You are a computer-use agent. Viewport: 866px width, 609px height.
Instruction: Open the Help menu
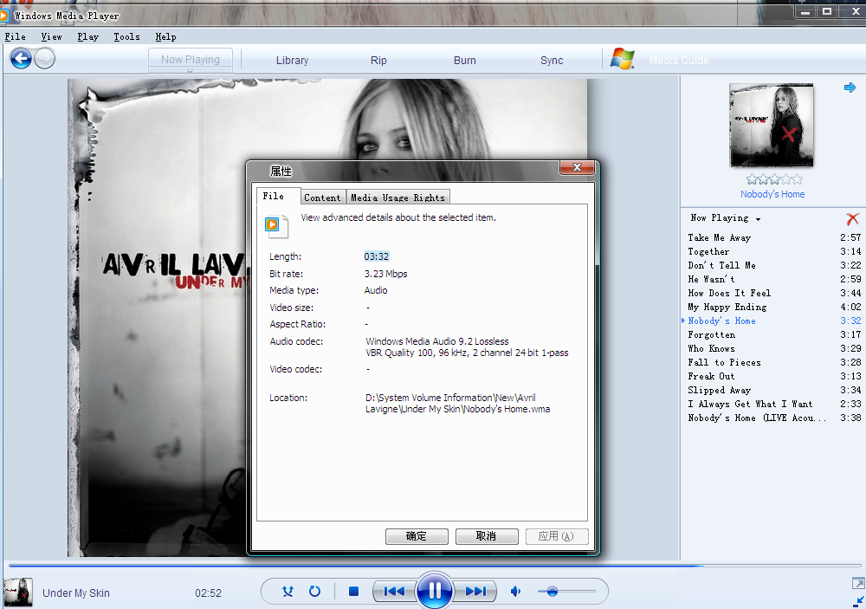[165, 36]
